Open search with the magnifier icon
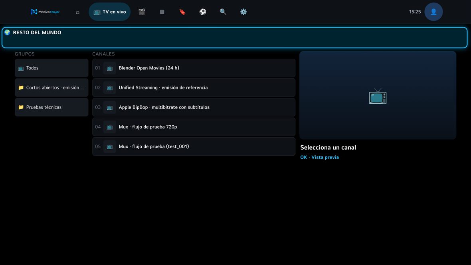The width and height of the screenshot is (471, 265). coord(223,12)
